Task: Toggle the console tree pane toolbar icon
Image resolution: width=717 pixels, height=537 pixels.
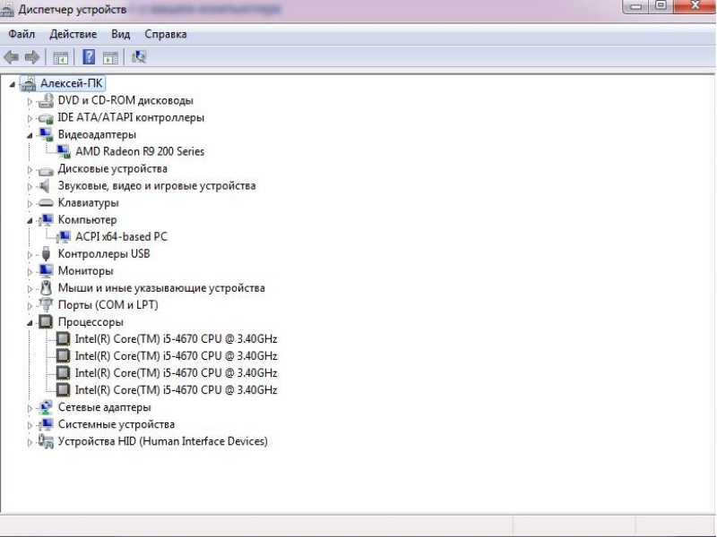Action: 60,57
